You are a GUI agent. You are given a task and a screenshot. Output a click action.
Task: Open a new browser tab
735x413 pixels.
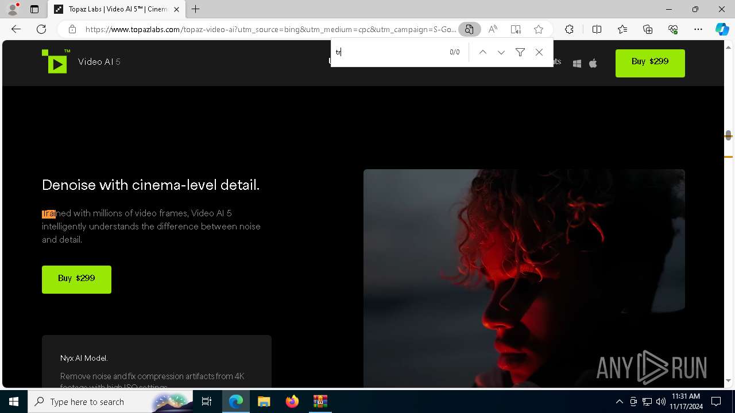point(196,9)
